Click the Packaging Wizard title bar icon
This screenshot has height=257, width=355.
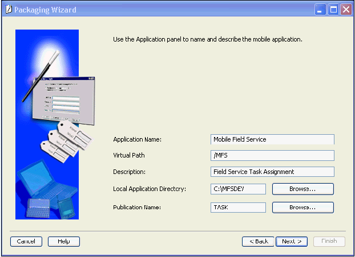tap(9, 10)
